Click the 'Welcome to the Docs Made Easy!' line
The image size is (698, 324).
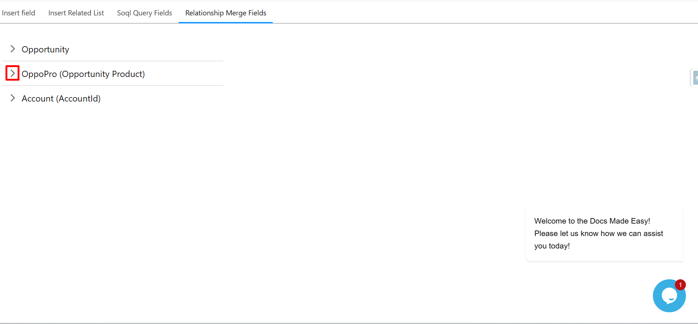pyautogui.click(x=592, y=221)
